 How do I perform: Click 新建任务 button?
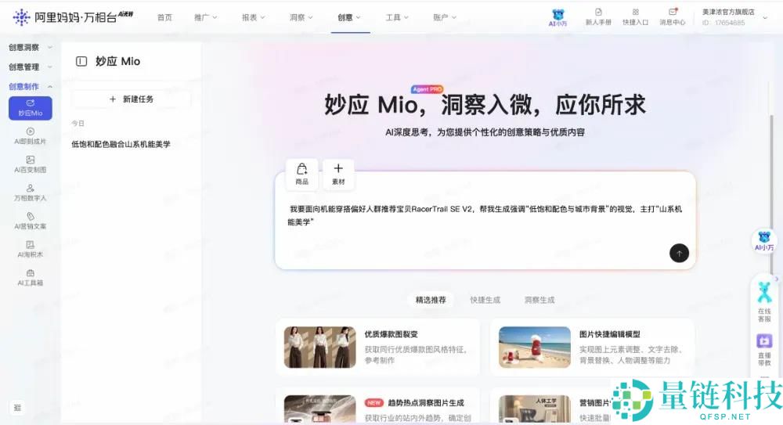pos(132,99)
